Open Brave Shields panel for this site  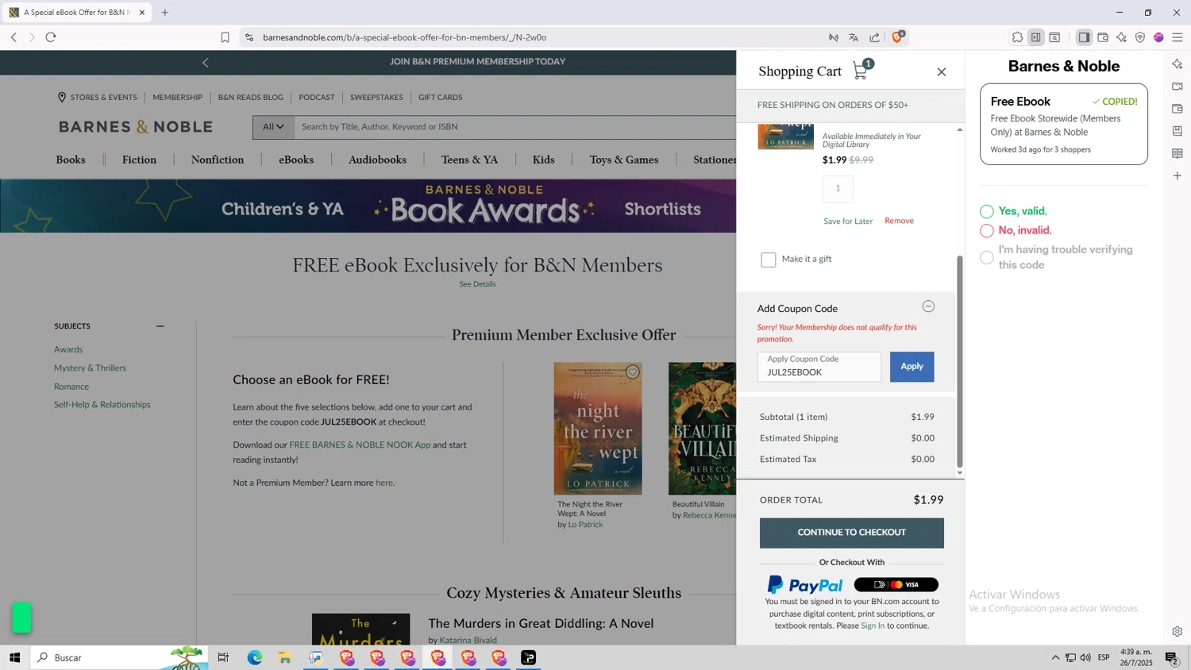[897, 37]
